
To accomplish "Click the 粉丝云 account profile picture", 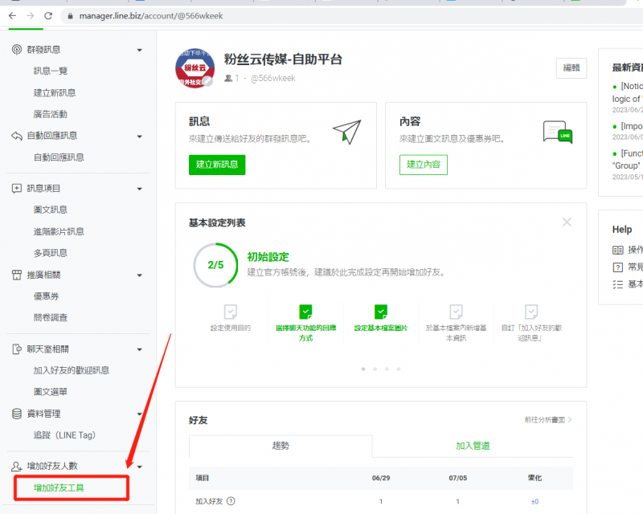I will [x=195, y=67].
